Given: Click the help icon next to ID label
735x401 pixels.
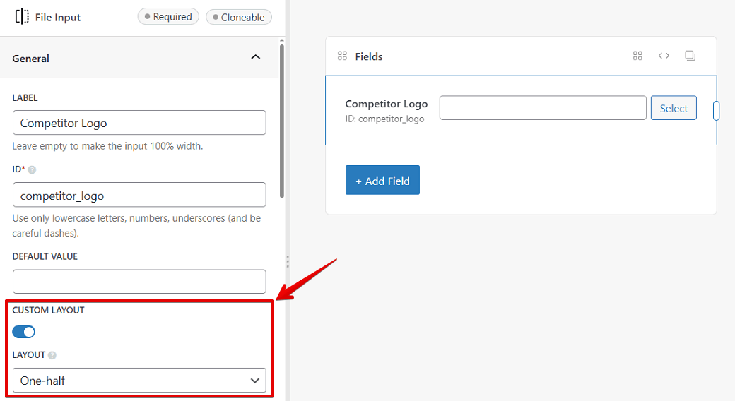Looking at the screenshot, I should tap(32, 169).
